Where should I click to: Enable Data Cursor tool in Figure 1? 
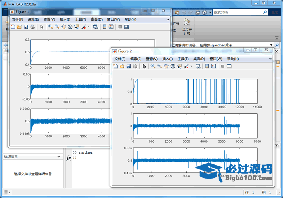pyautogui.click(x=77, y=27)
